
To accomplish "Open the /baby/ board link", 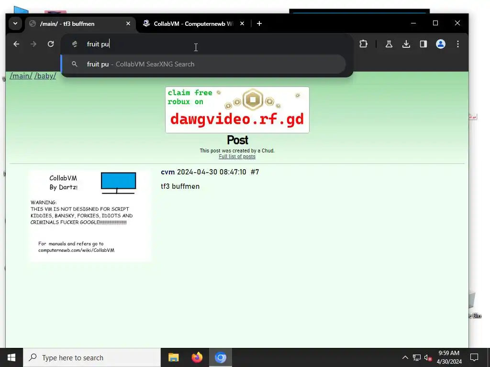I will click(x=45, y=76).
